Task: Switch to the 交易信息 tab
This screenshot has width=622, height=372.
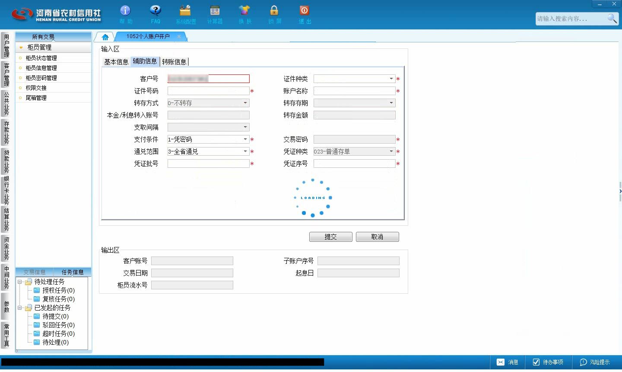Action: pyautogui.click(x=35, y=272)
